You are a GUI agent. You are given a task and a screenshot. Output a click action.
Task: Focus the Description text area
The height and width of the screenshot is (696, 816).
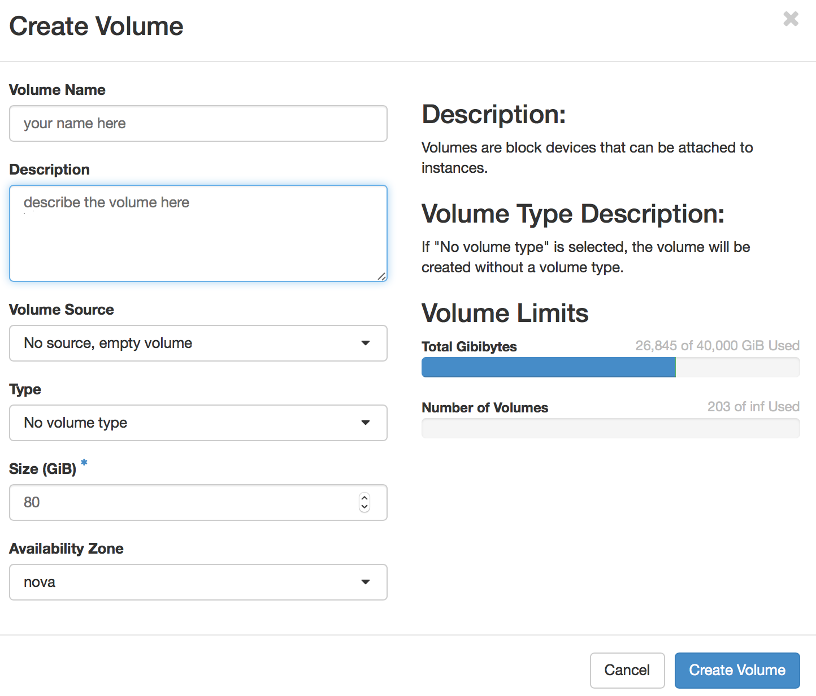(x=198, y=233)
